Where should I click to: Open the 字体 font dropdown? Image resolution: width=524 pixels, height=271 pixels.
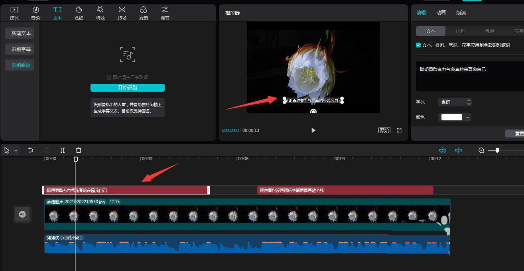click(455, 102)
